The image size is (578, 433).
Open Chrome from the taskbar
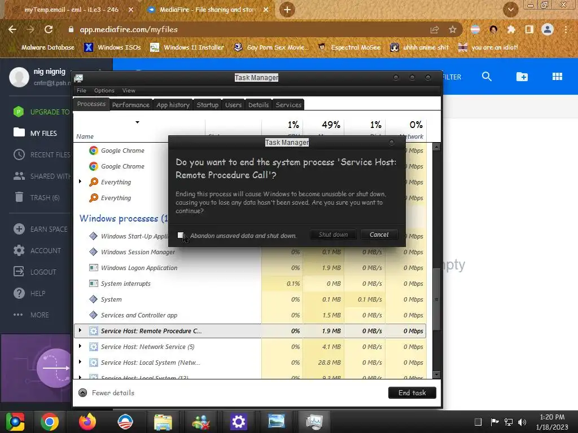pos(50,422)
